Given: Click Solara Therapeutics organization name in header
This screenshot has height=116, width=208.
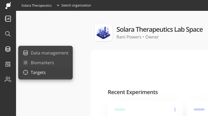Looking at the screenshot, I should [x=37, y=5].
